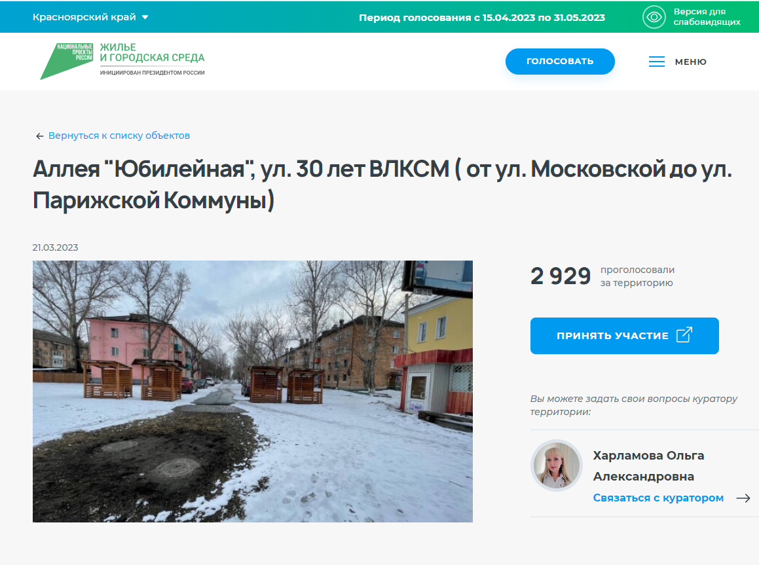
Task: Click curator Kharlamova's avatar photo
Action: (556, 465)
